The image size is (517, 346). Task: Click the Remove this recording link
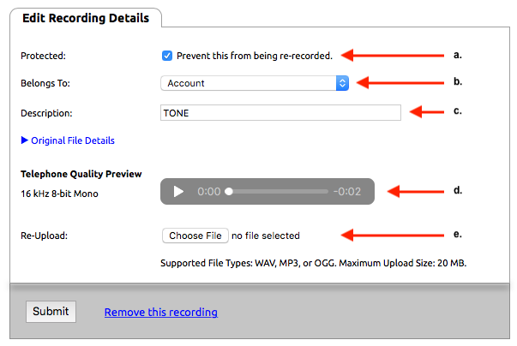click(x=160, y=313)
